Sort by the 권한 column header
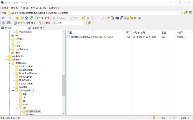The width and height of the screenshot is (193, 120). click(168, 32)
